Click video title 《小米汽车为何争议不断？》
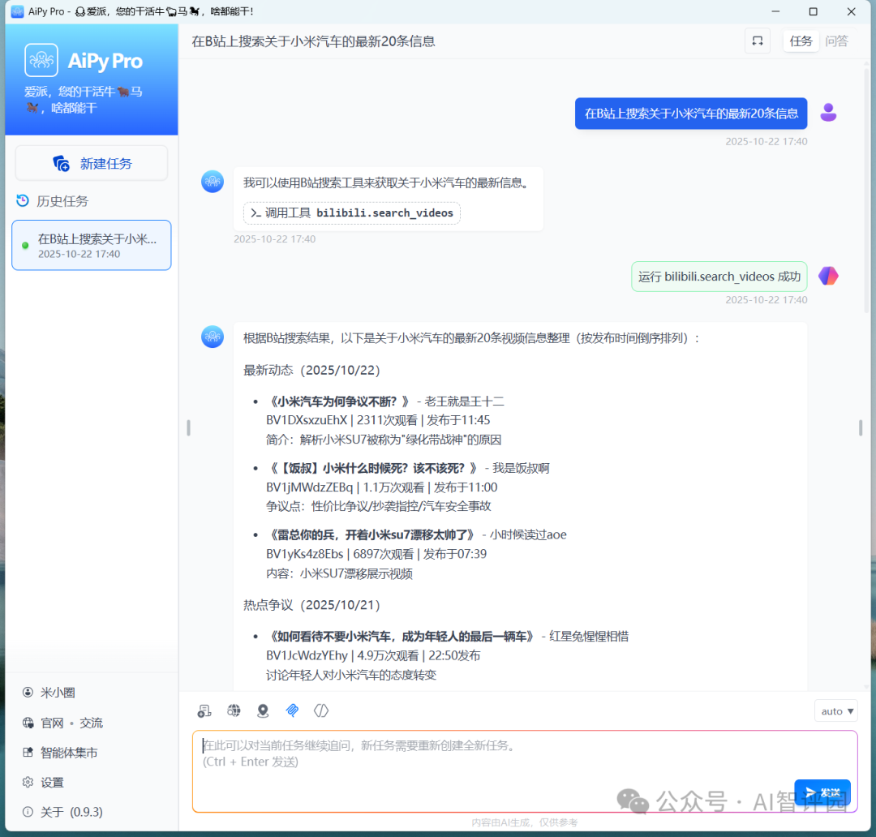Screen dimensions: 876x837 (x=338, y=401)
